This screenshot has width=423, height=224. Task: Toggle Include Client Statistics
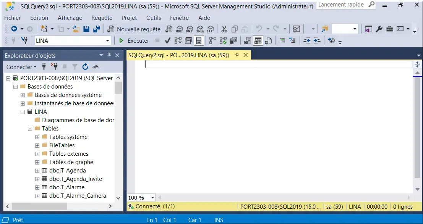(x=233, y=40)
